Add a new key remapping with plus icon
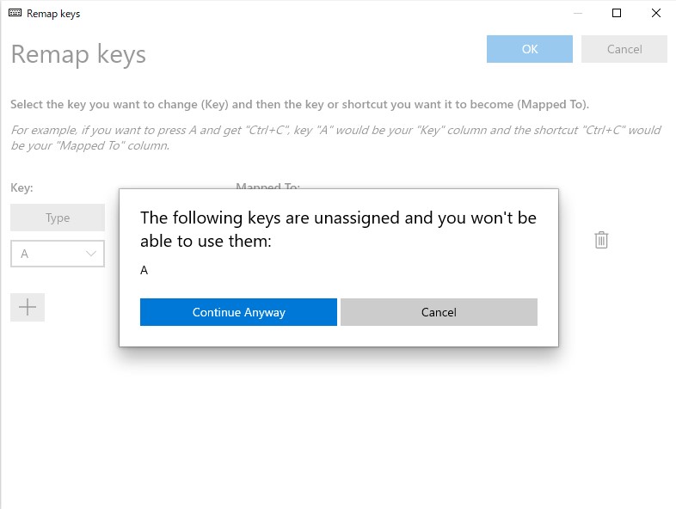Viewport: 676px width, 509px height. coord(28,307)
